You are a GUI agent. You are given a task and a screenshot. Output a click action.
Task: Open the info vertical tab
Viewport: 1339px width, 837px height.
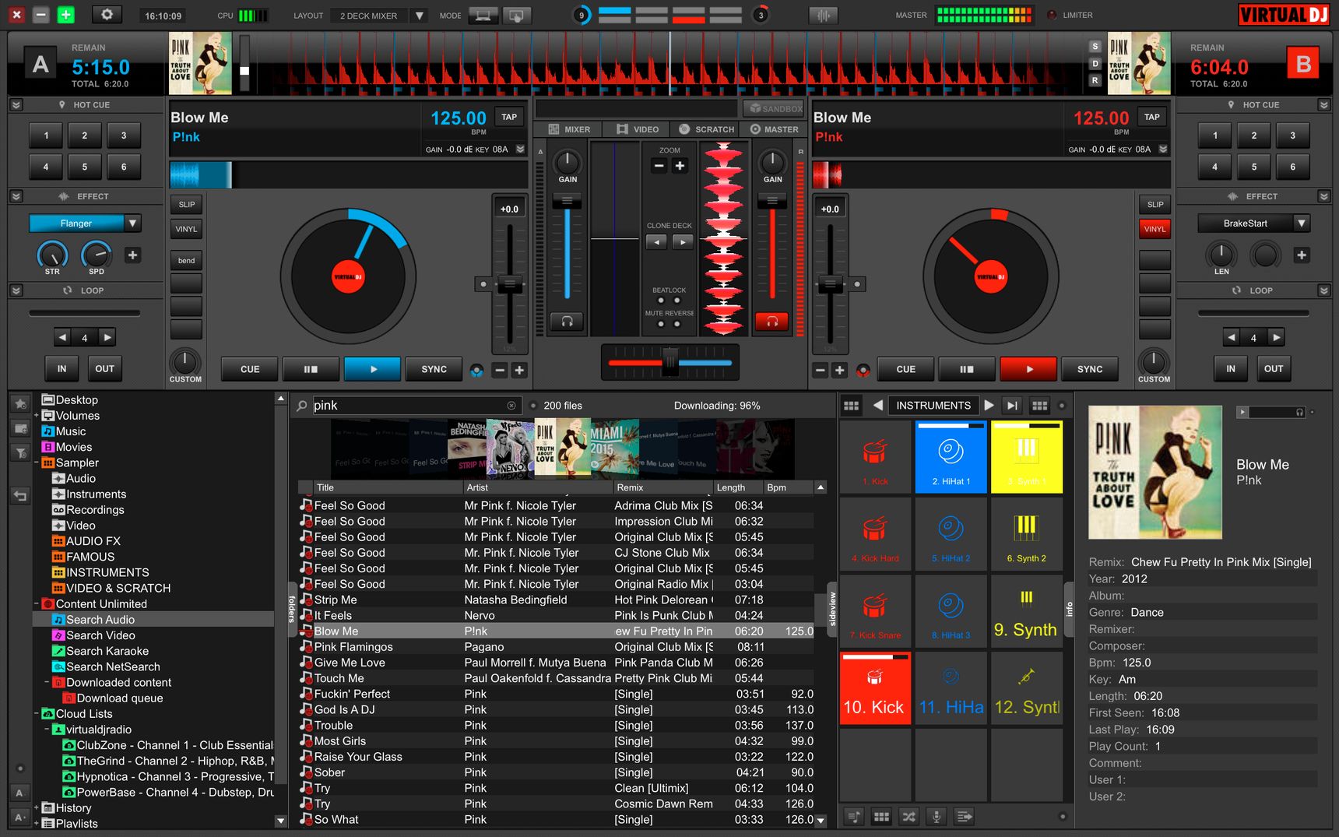pos(1069,610)
